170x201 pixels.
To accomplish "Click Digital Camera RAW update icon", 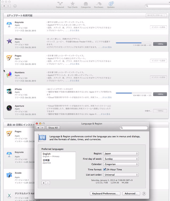I will (9, 195).
